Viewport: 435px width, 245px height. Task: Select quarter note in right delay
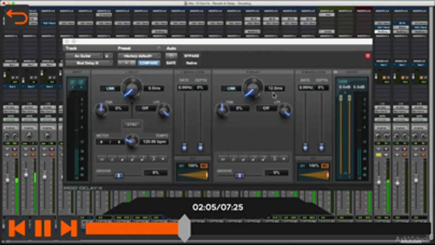[x=243, y=158]
